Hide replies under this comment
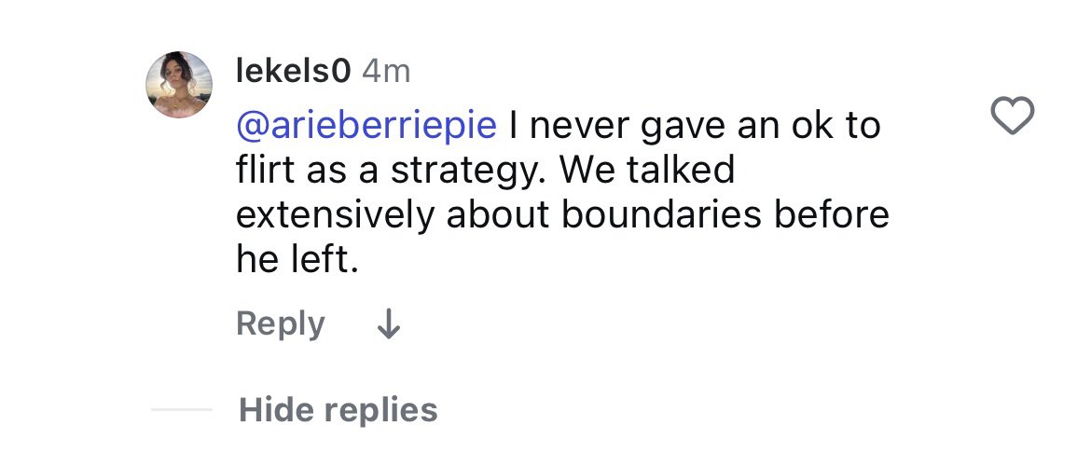The width and height of the screenshot is (1091, 467). click(338, 410)
